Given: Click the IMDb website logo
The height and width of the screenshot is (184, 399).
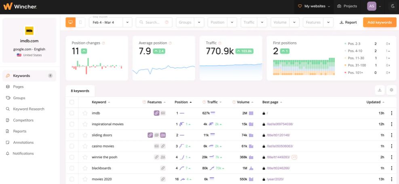Looking at the screenshot, I should [x=29, y=31].
